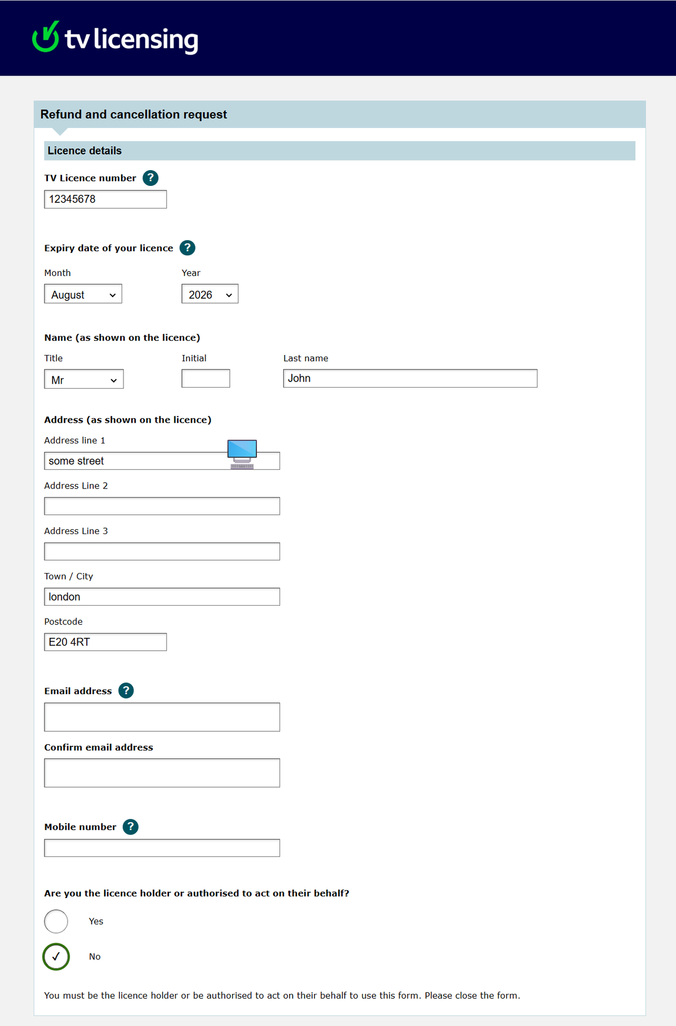
Task: Open the expiry Year dropdown showing 2026
Action: (x=210, y=294)
